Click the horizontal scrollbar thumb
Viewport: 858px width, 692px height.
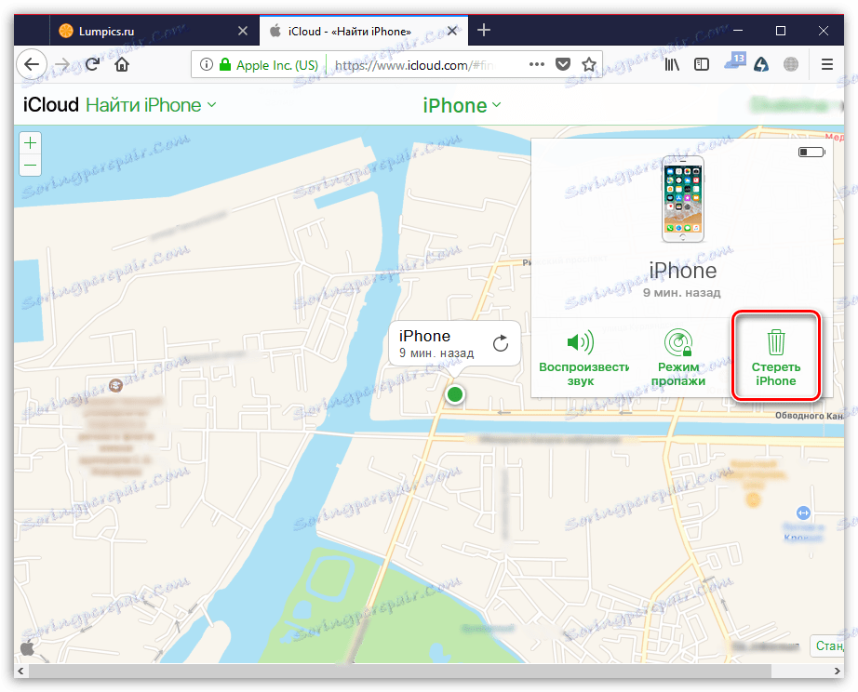[x=399, y=671]
